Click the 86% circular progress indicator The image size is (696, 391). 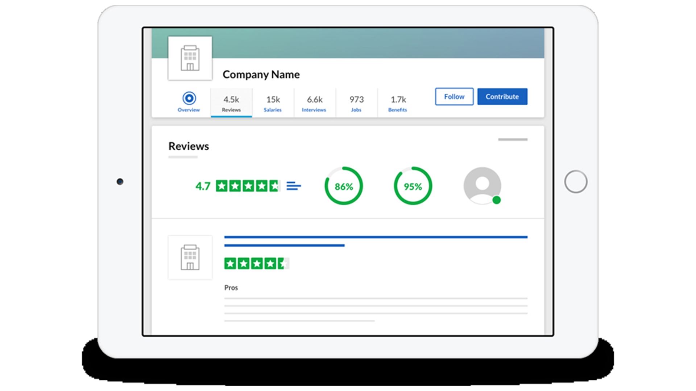pyautogui.click(x=344, y=186)
